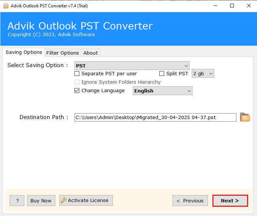Click the 'Select Saving Option :' label
This screenshot has width=257, height=216.
click(38, 65)
